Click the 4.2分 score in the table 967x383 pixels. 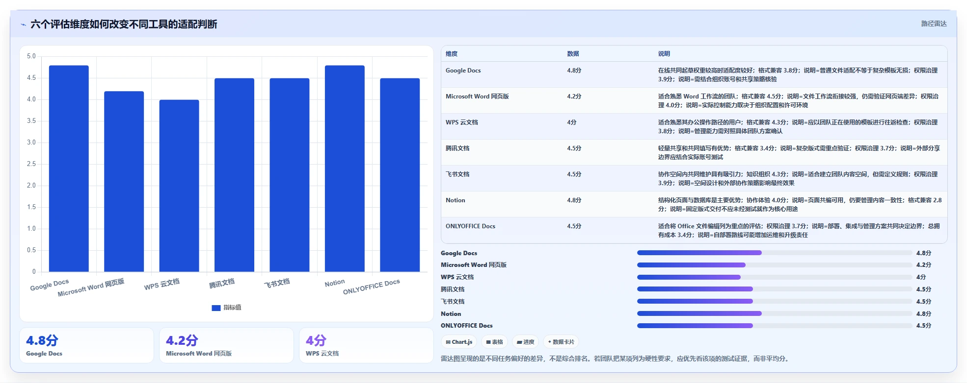click(574, 96)
